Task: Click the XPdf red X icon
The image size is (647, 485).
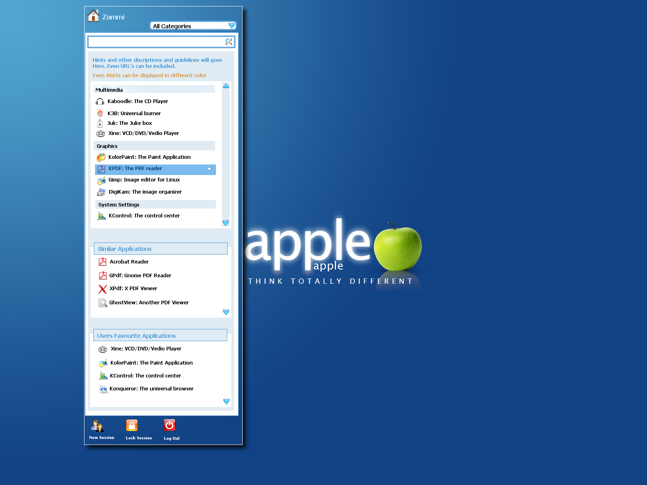Action: click(103, 289)
